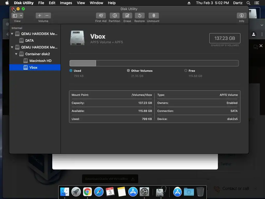The height and width of the screenshot is (199, 265).
Task: Click the Erase toolbar icon
Action: [127, 16]
